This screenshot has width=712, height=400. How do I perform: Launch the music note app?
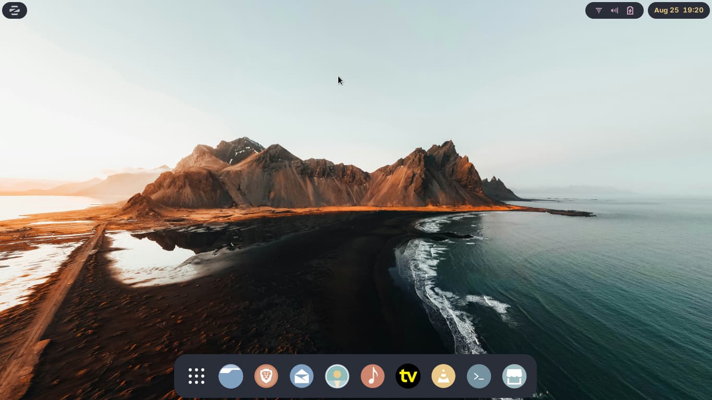click(373, 376)
